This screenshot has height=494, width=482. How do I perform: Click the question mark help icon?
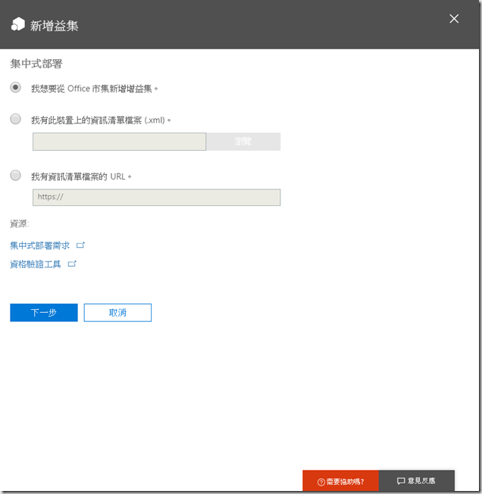point(321,482)
